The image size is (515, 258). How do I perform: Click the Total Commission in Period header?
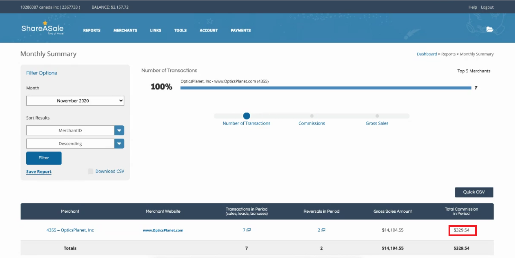(x=461, y=211)
